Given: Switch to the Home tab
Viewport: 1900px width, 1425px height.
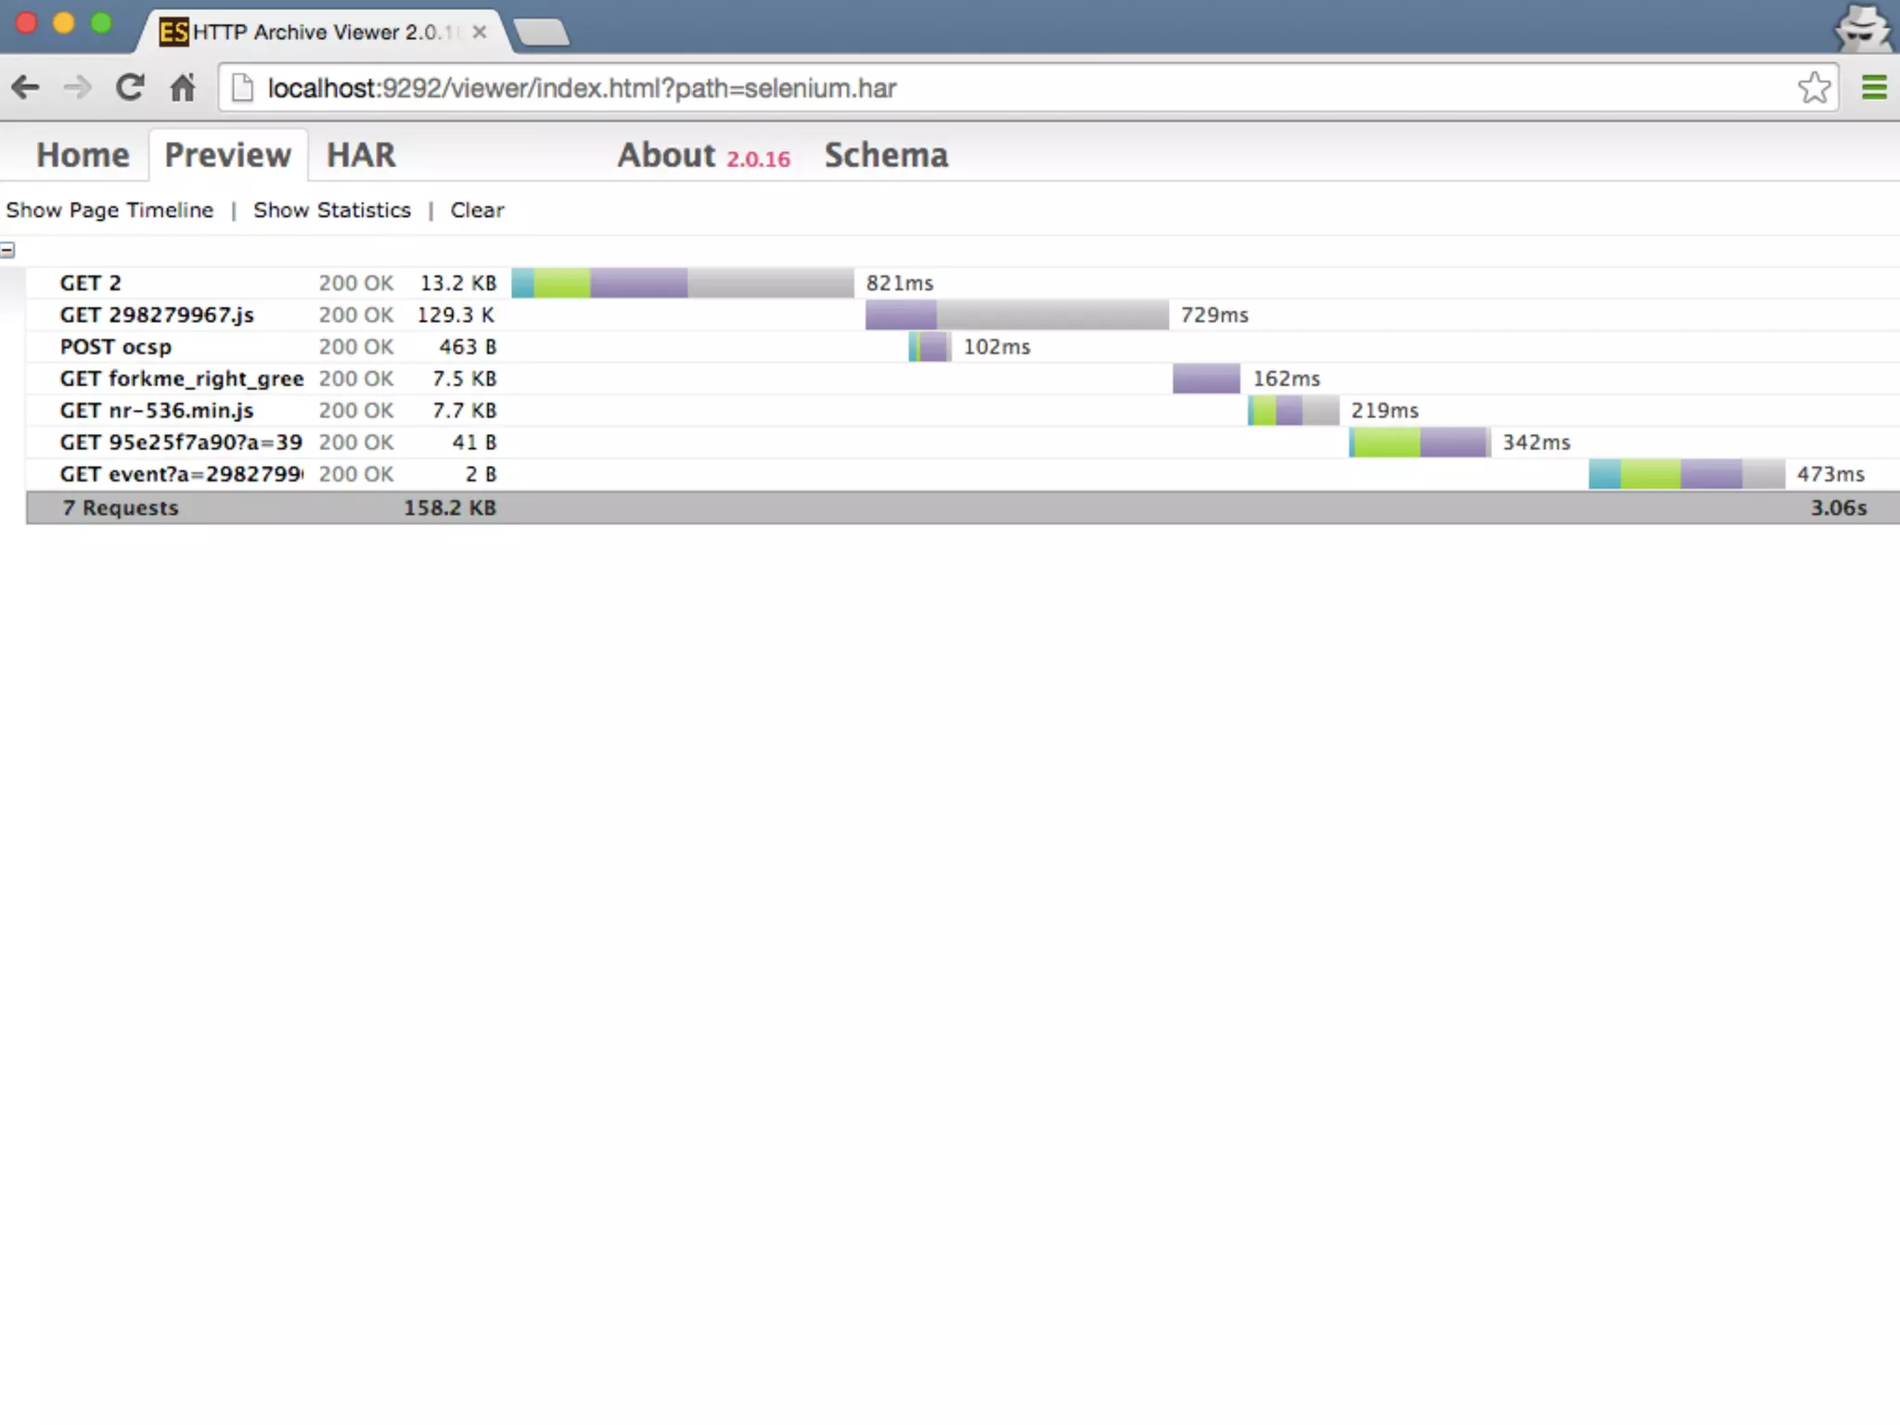Looking at the screenshot, I should pos(83,155).
